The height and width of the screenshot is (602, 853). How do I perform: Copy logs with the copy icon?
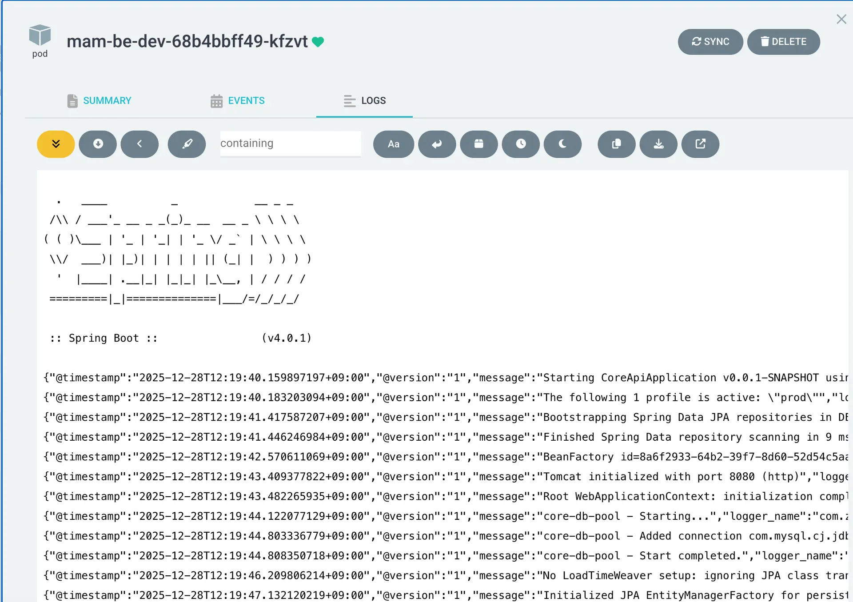pyautogui.click(x=616, y=144)
